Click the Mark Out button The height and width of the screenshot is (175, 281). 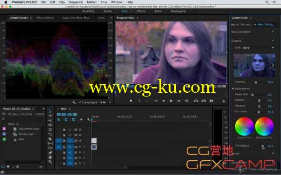point(146,101)
